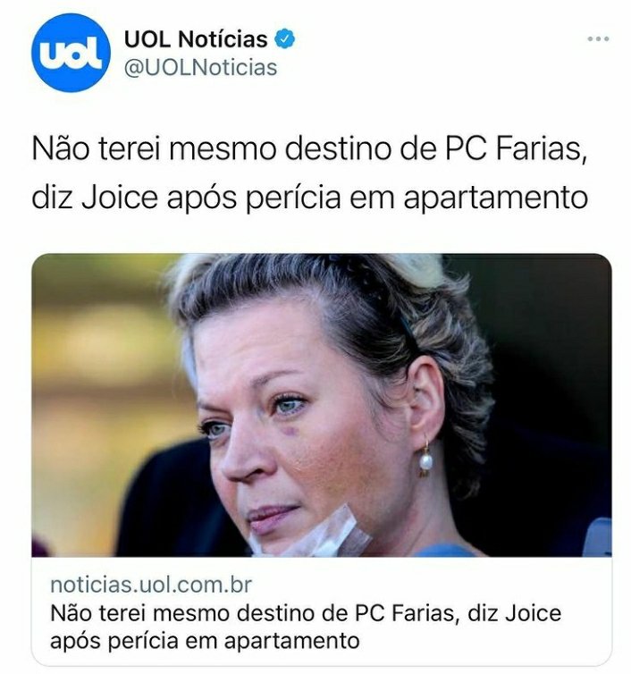The image size is (631, 674).
Task: Click 'após perícia em apartamento' in the link card
Action: point(205,641)
